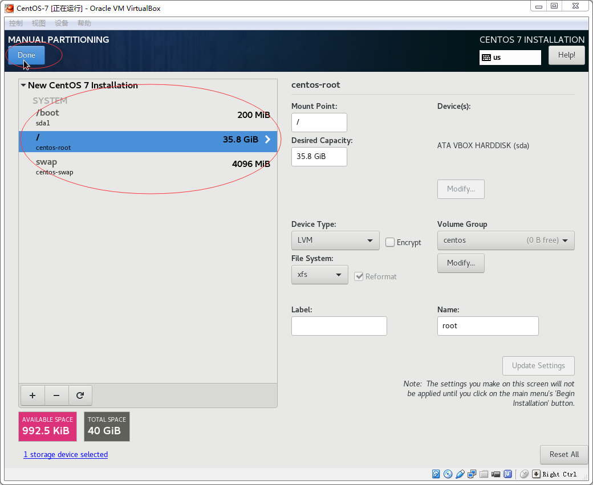
Task: Click the USB devices status icon
Action: click(460, 474)
